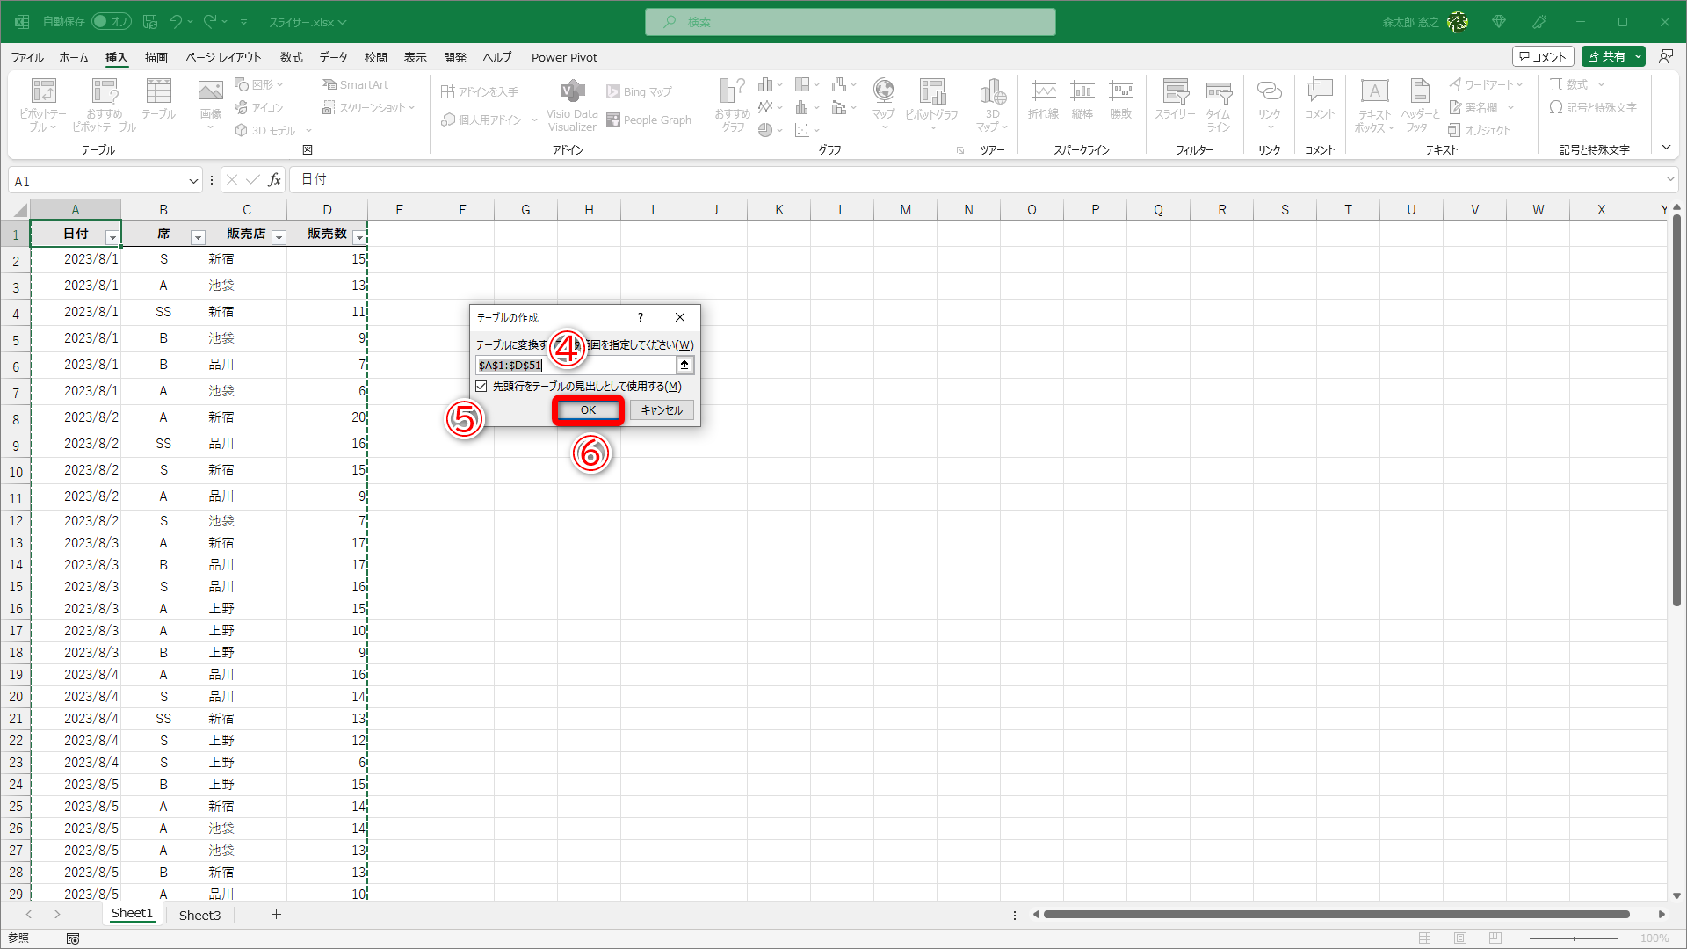
Task: Open the 日付 column filter dropdown
Action: [x=112, y=237]
